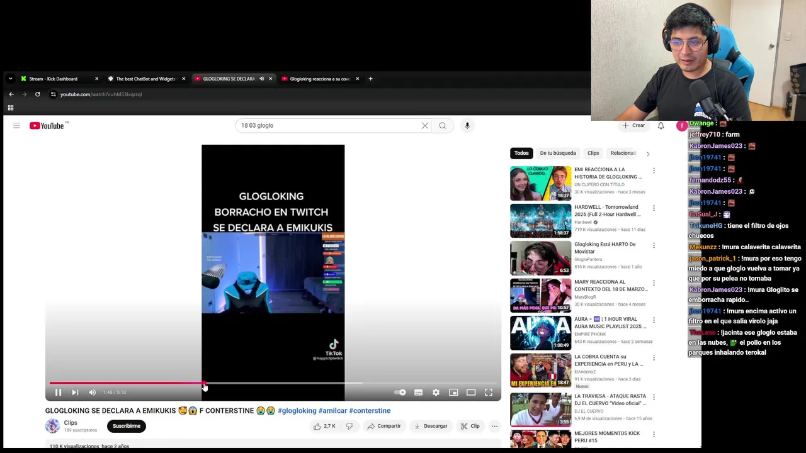Screen dimensions: 806x453
Task: Toggle subtitles in the video player
Action: click(418, 393)
